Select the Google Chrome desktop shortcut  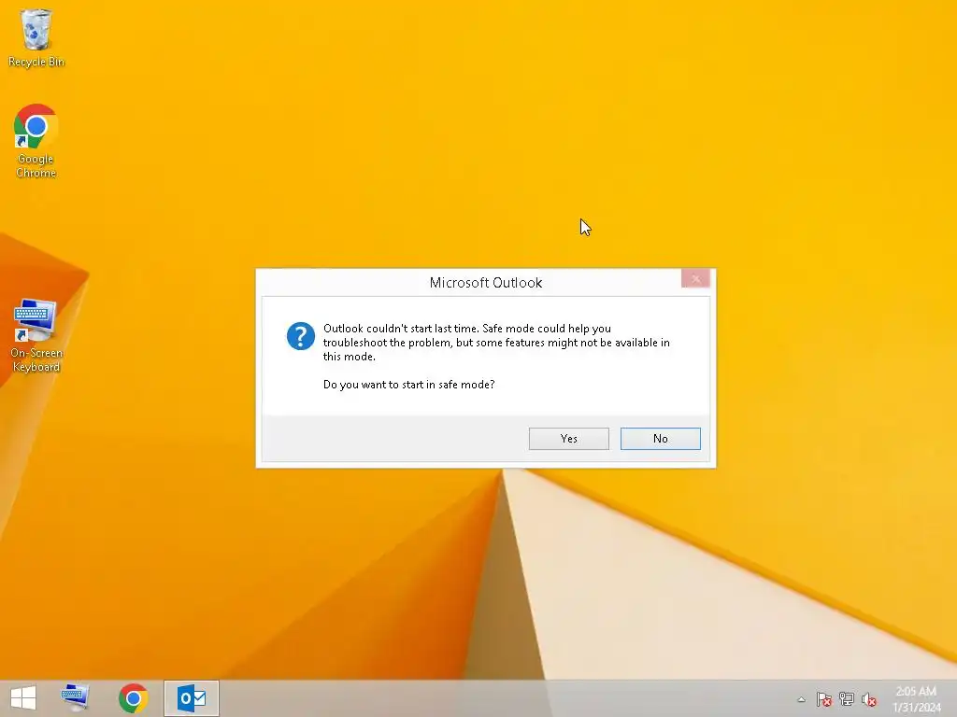[36, 141]
